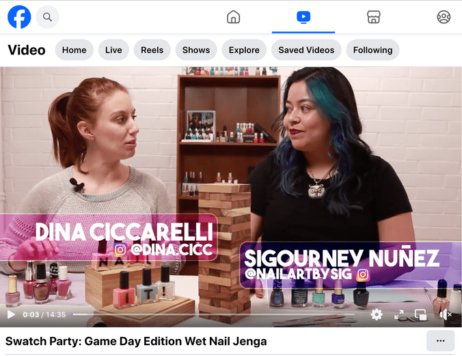Viewport: 462px width, 356px height.
Task: Select the Live video filter
Action: (x=113, y=50)
